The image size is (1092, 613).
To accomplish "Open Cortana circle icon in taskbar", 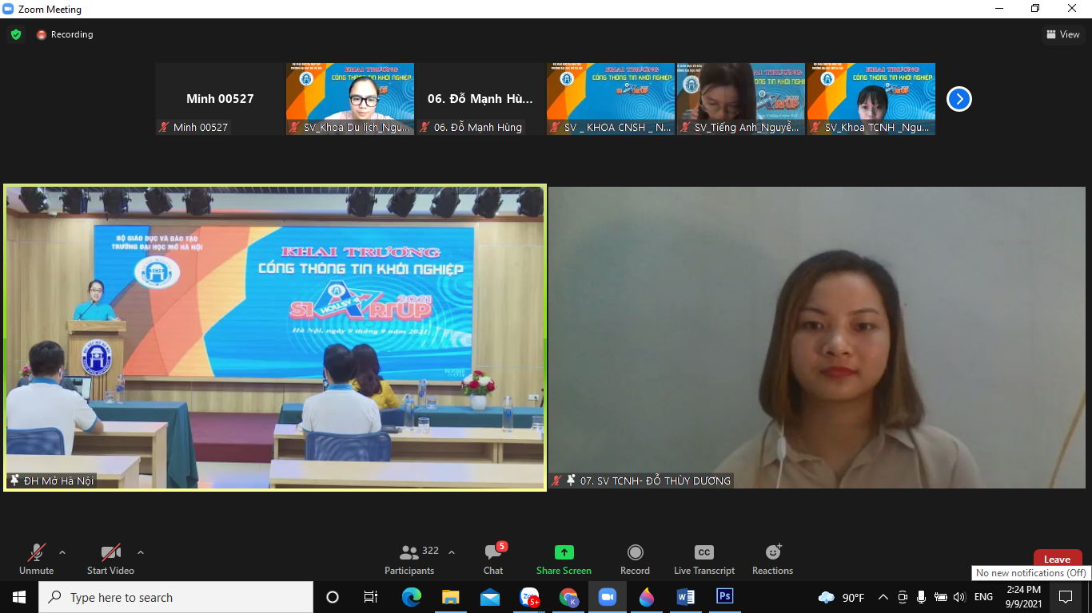I will coord(333,597).
